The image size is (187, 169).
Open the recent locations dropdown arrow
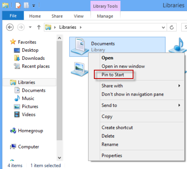click(x=30, y=27)
